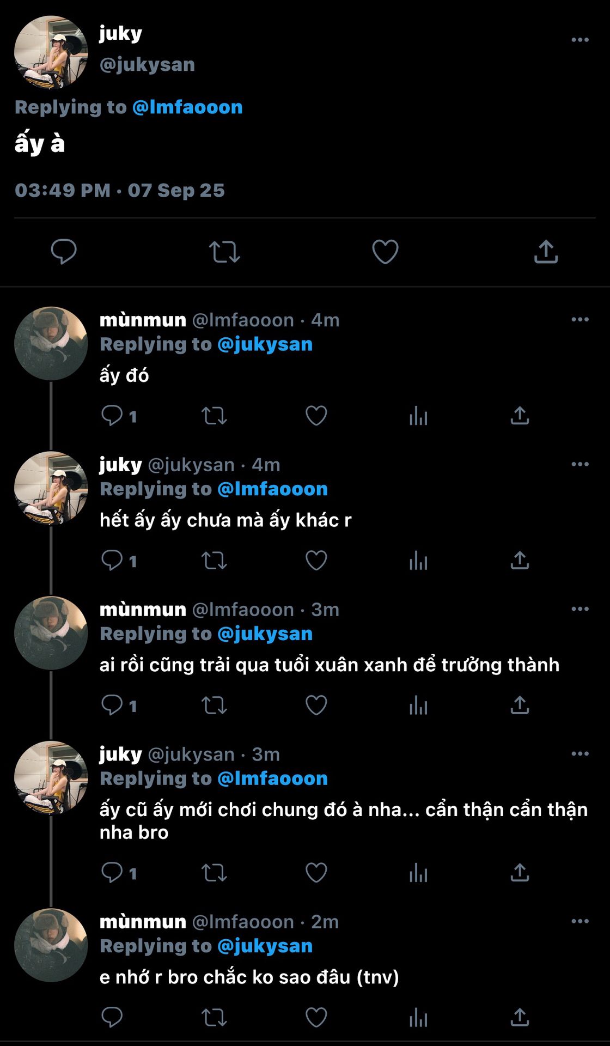Like the "ấy đó" reply
The height and width of the screenshot is (1046, 610).
tap(316, 416)
